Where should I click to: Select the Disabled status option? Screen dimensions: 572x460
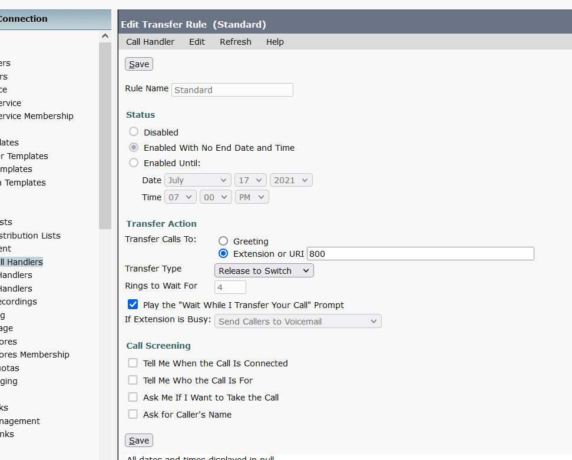[x=134, y=131]
